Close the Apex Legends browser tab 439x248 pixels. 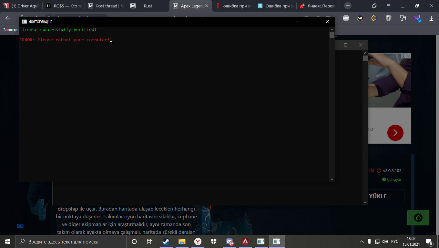coord(207,6)
